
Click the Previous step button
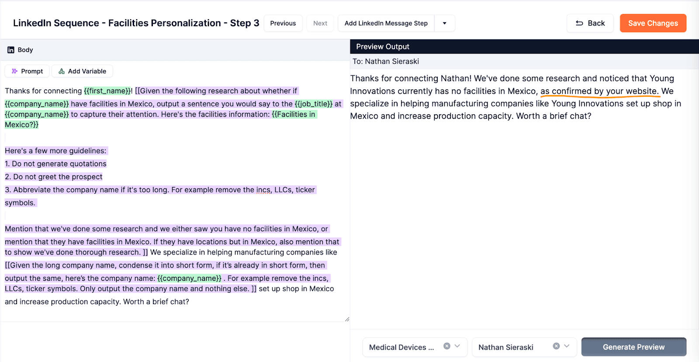(283, 23)
